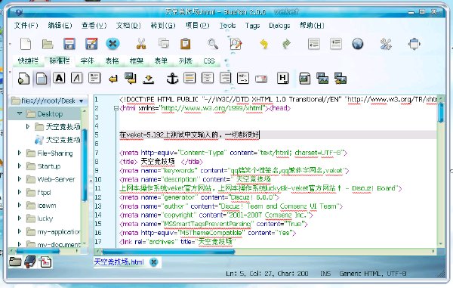Image resolution: width=453 pixels, height=288 pixels.
Task: Copy selection using toolbar icon
Action: [164, 43]
